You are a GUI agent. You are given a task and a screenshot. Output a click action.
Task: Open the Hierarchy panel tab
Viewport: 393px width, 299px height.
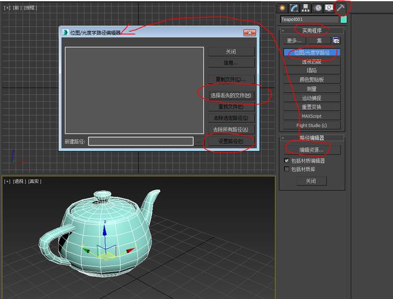click(306, 8)
